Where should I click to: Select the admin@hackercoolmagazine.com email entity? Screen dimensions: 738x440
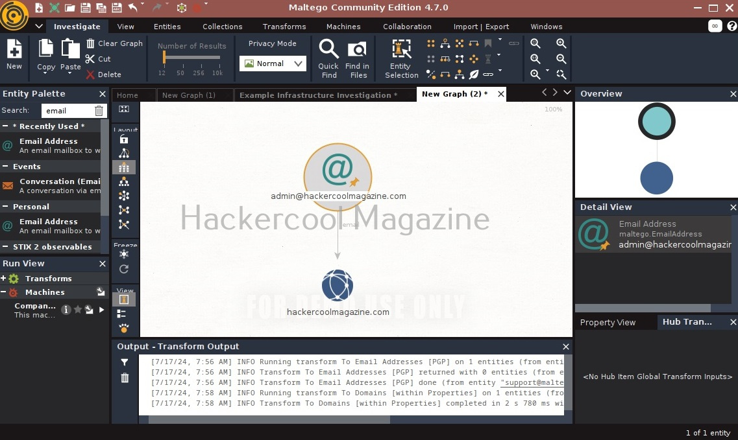point(338,177)
